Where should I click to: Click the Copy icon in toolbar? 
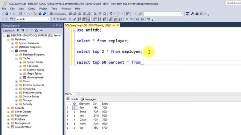[100, 14]
